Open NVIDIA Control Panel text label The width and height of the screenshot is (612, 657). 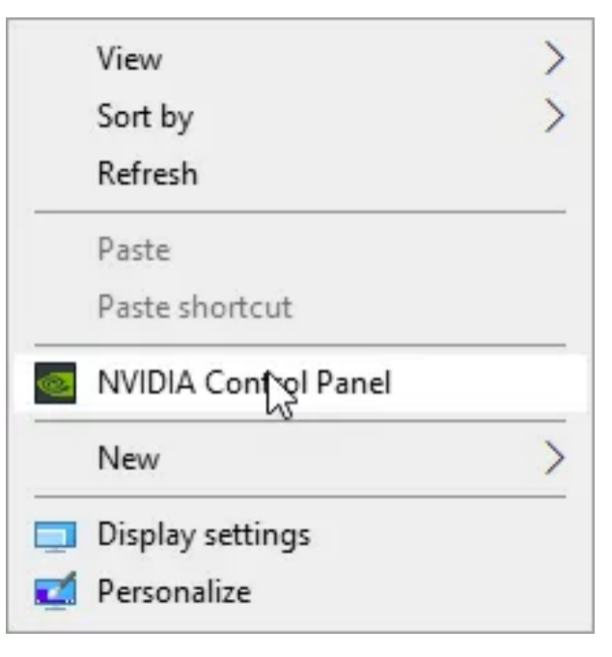point(244,383)
